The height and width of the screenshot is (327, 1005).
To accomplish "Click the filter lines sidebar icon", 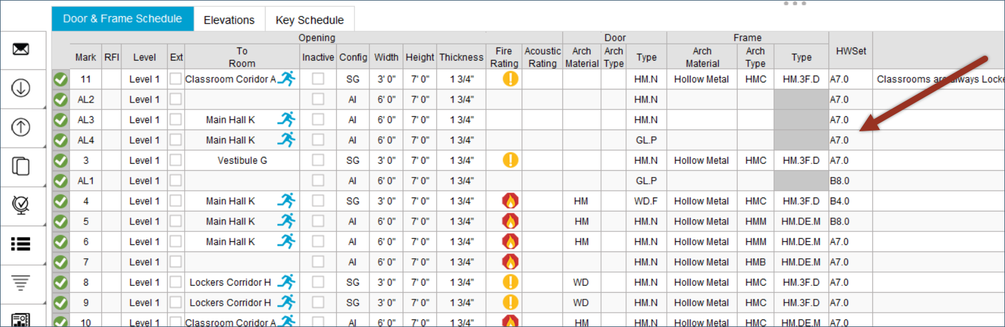I will tap(21, 283).
